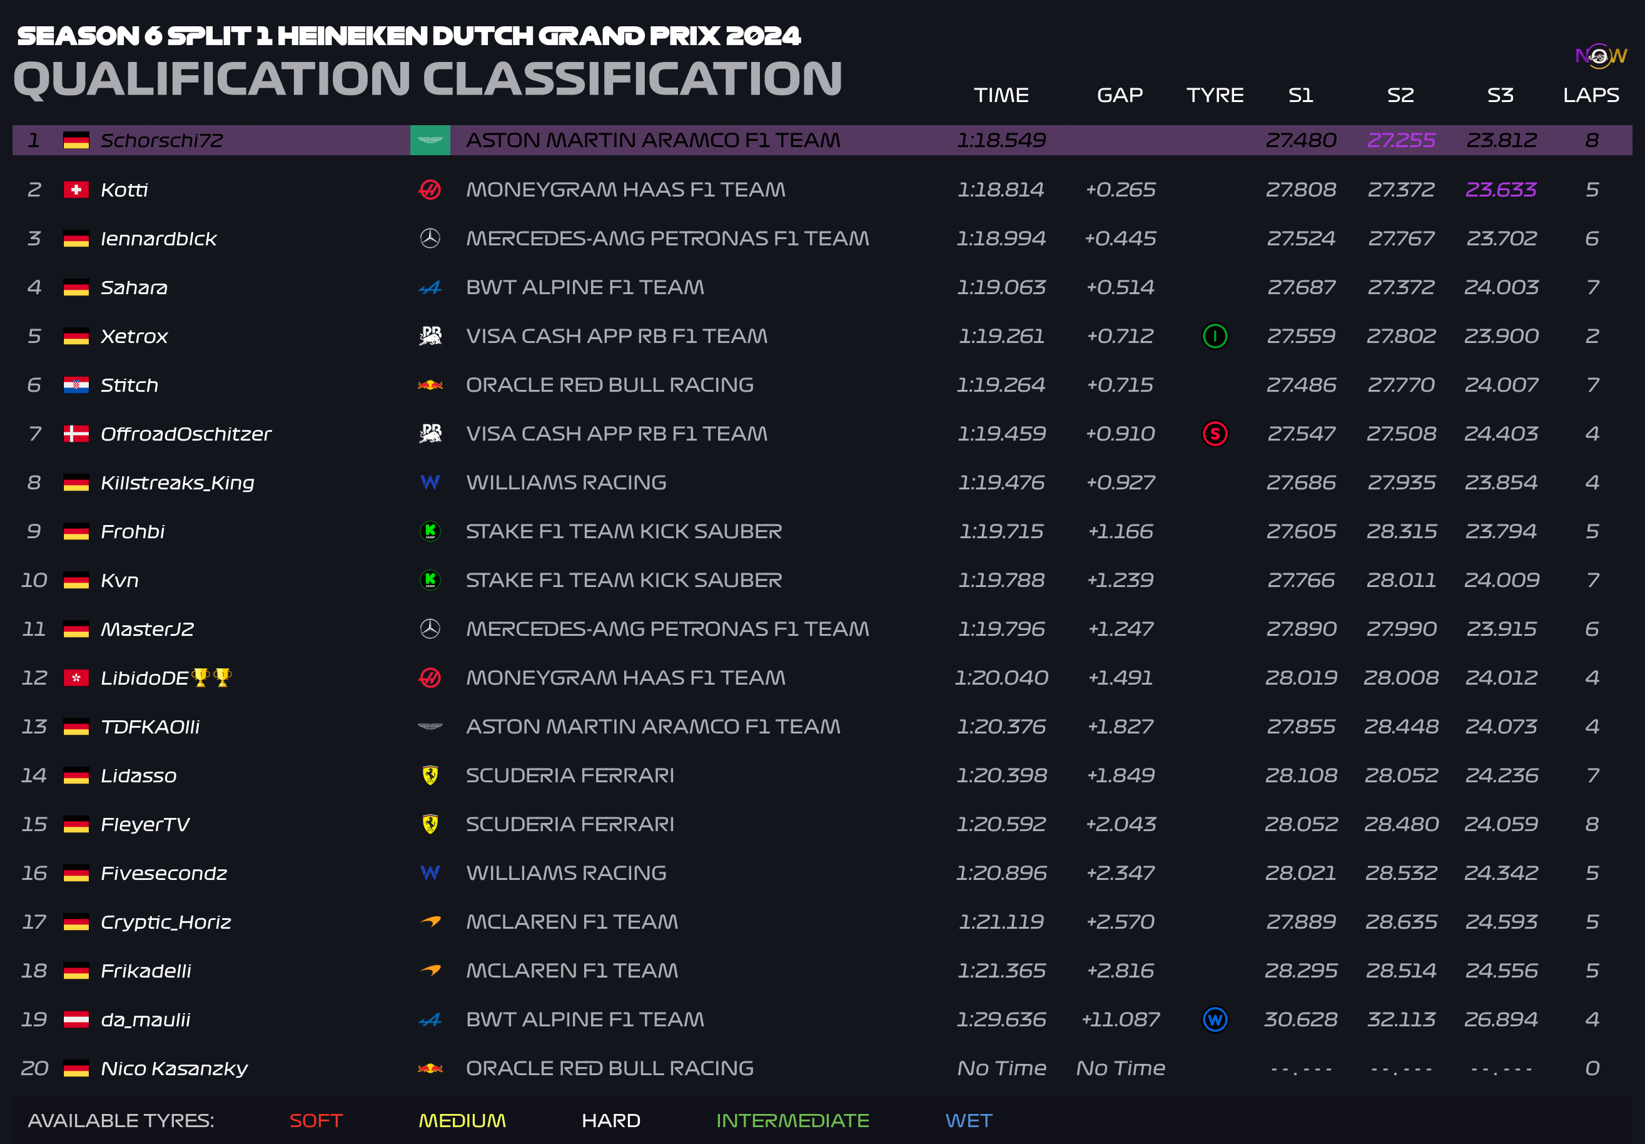Click the INTERMEDIATE tyre legend label
Screen dimensions: 1645x1144
[792, 1120]
